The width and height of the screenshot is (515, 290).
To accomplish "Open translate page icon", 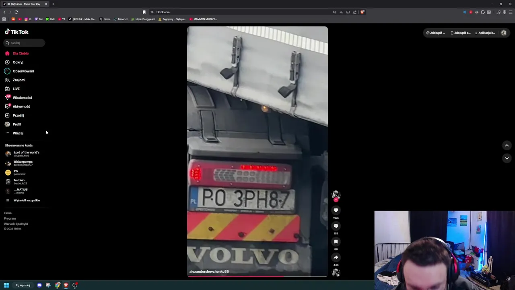I will tap(341, 12).
